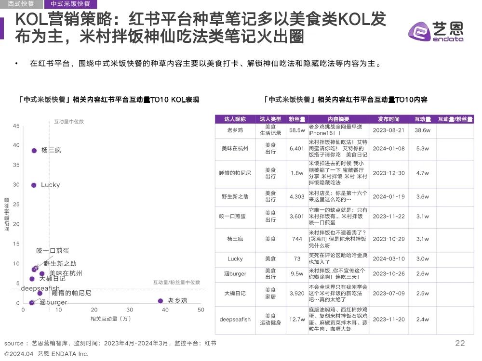This screenshot has width=482, height=361.
Task: Click the 2.4w interaction cell
Action: [422, 320]
